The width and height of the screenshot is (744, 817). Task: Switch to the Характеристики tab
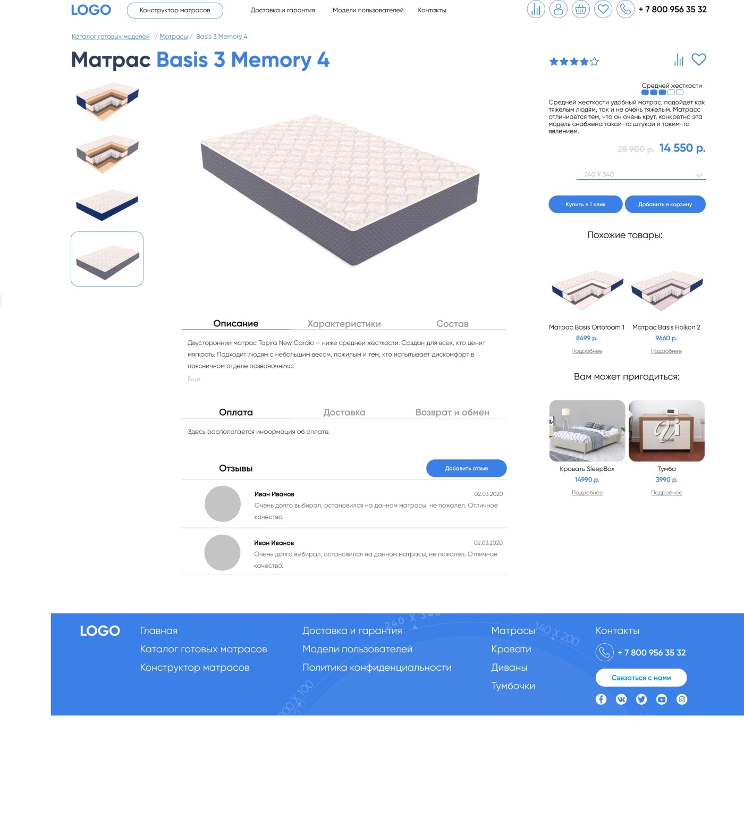click(x=344, y=324)
